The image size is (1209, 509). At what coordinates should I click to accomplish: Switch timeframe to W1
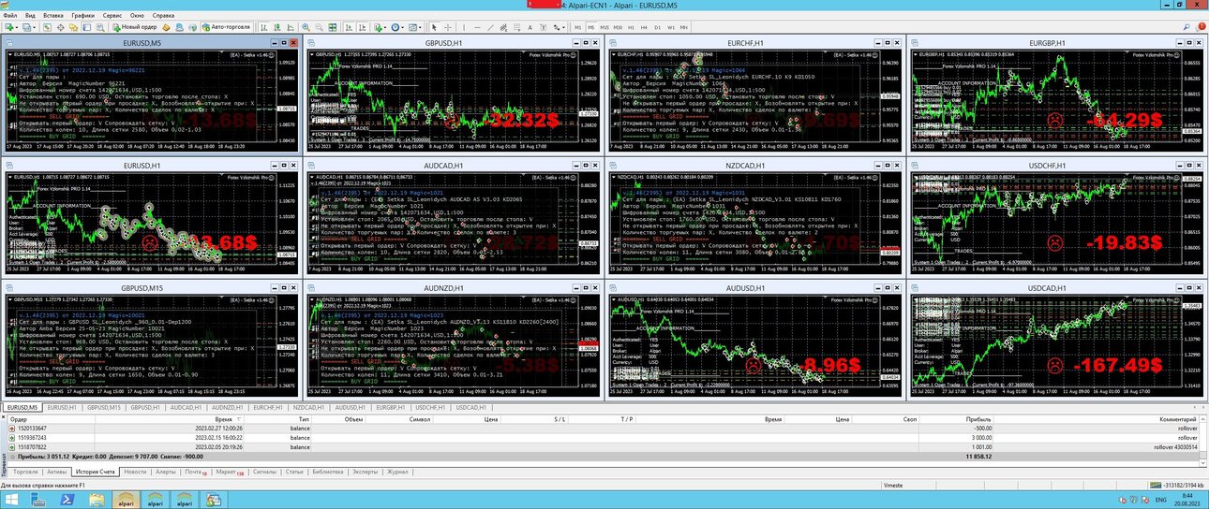(x=671, y=27)
